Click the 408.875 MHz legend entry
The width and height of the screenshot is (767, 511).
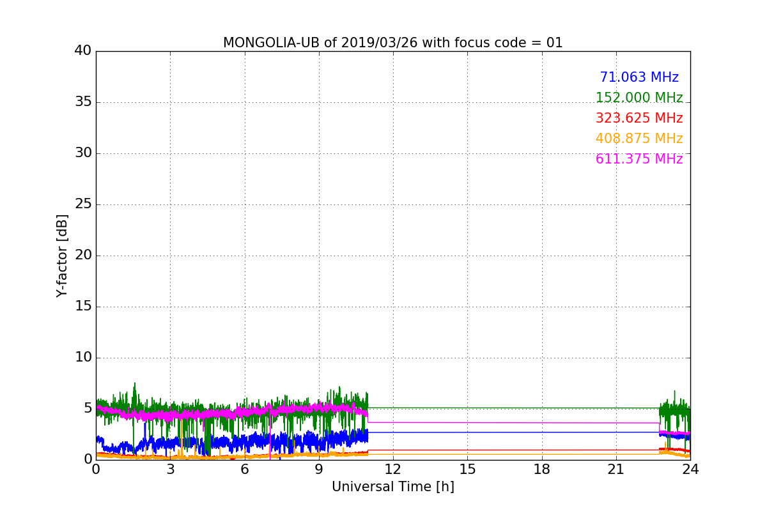pos(639,139)
